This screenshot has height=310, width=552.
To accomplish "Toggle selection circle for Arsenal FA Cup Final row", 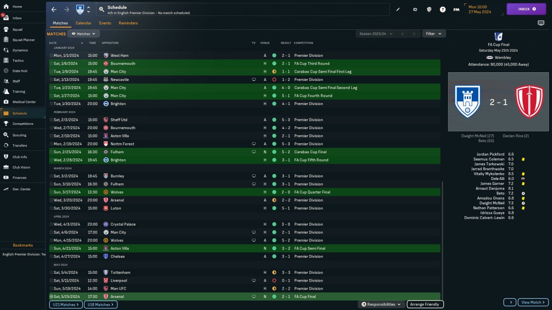I will (x=51, y=297).
